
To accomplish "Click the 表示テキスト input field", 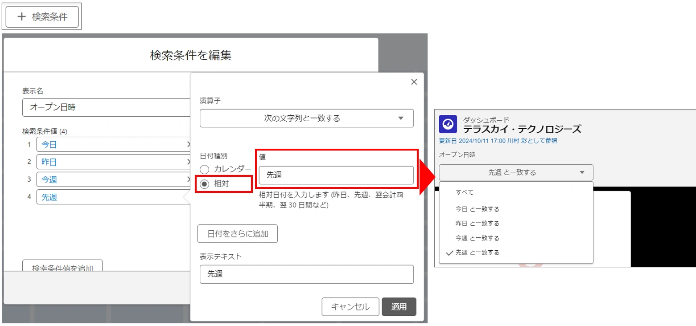I will (x=307, y=274).
